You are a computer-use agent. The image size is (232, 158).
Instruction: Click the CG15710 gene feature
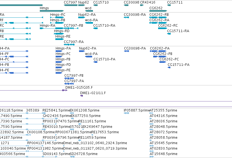point(95,5)
